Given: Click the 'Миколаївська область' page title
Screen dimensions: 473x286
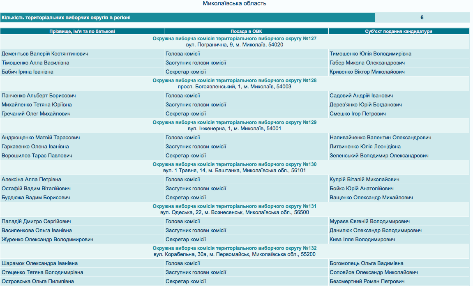Looking at the screenshot, I should click(x=235, y=4).
